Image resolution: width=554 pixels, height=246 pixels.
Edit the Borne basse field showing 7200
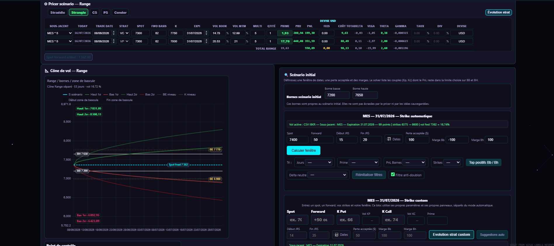pyautogui.click(x=337, y=95)
